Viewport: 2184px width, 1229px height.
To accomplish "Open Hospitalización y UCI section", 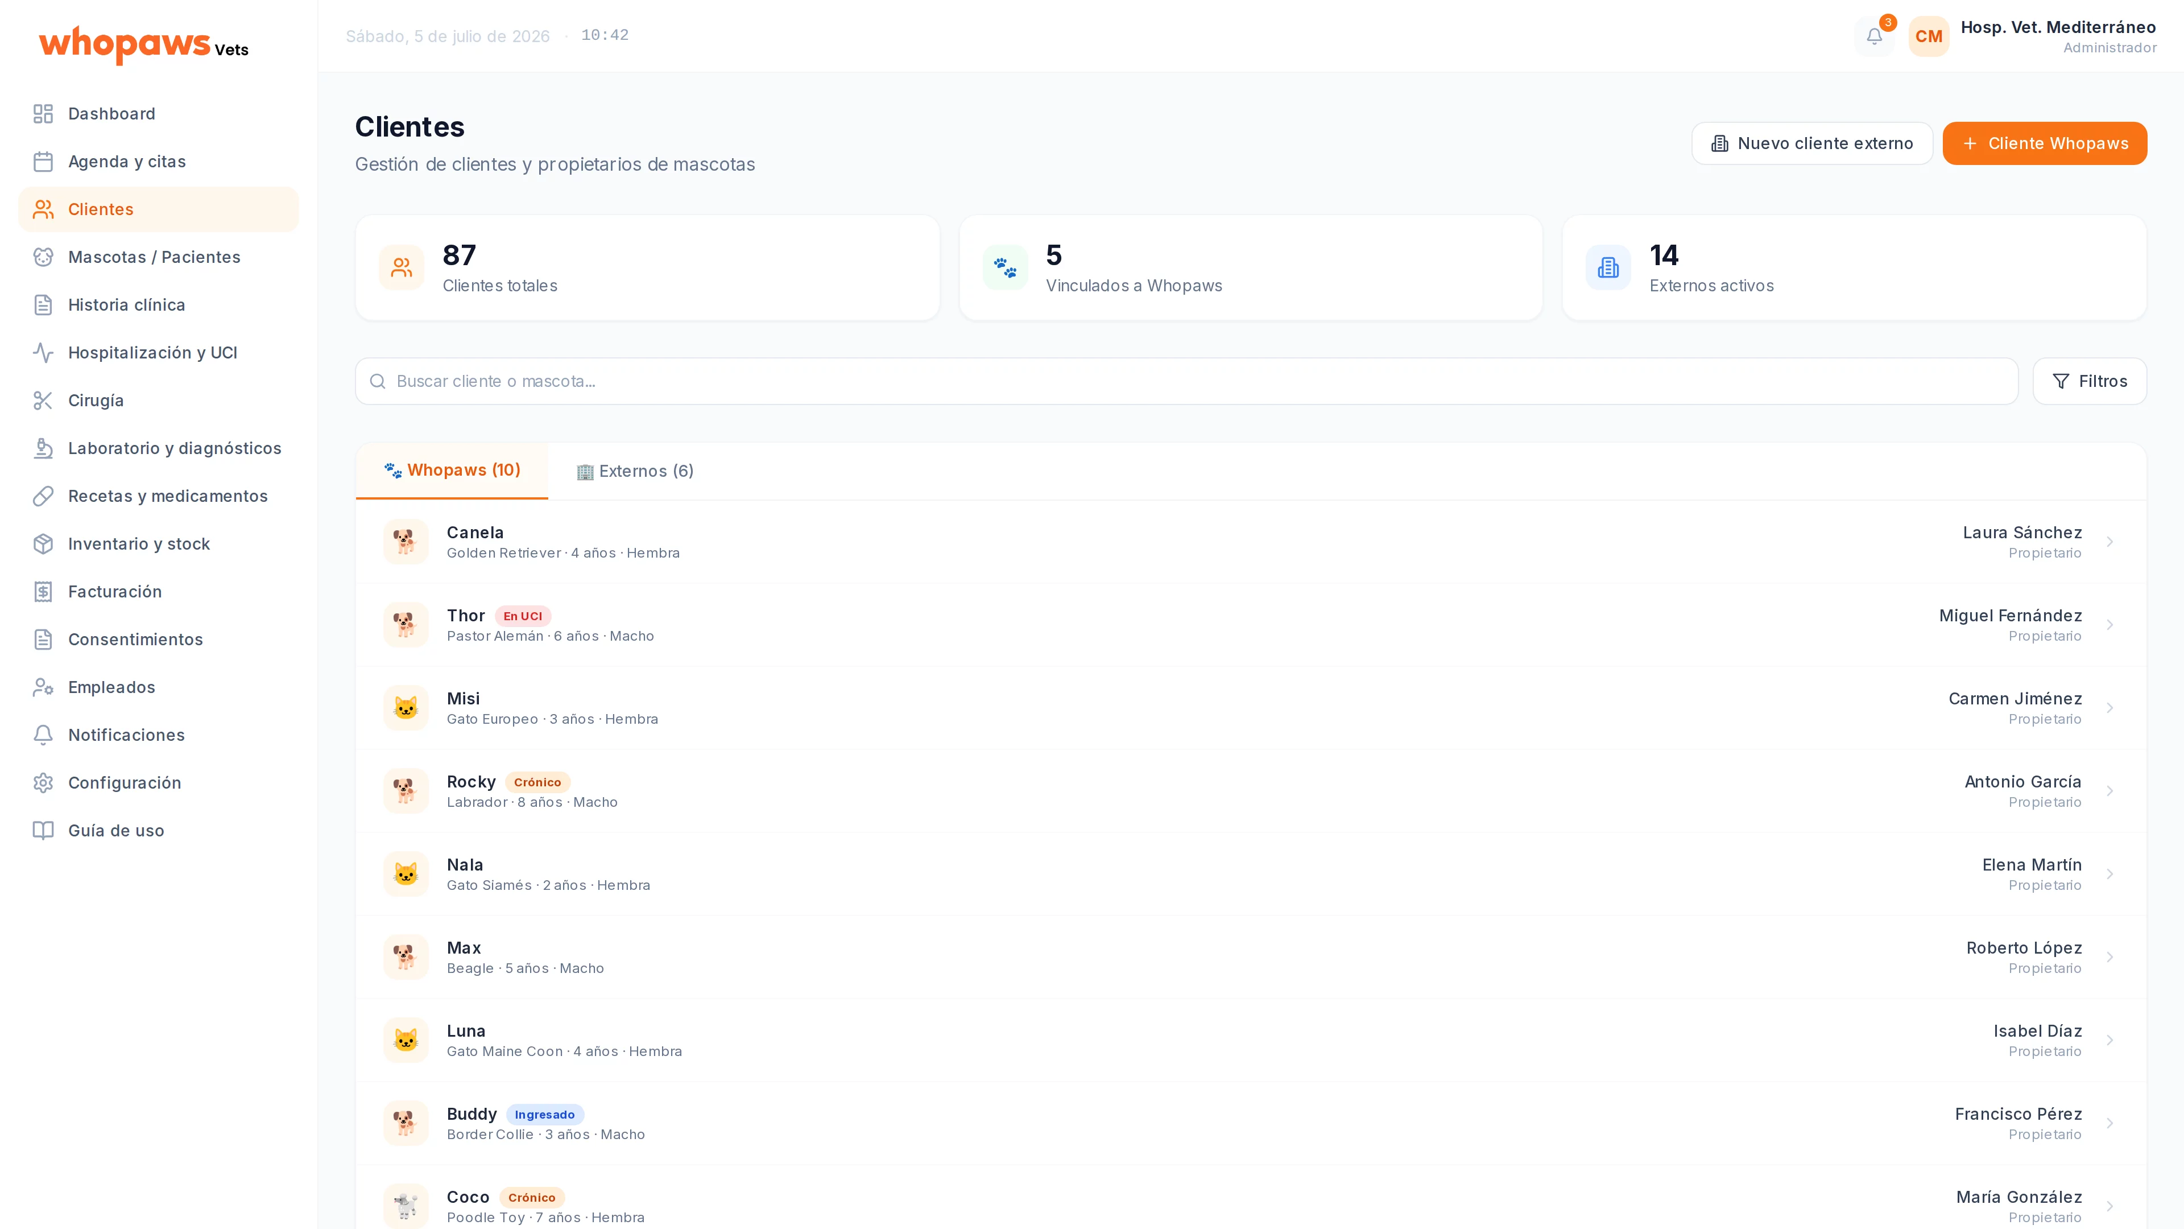I will 159,352.
